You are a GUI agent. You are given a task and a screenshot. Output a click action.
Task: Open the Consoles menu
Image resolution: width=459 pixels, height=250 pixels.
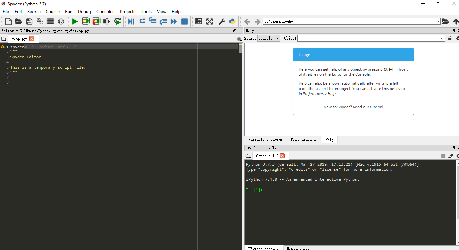(105, 11)
